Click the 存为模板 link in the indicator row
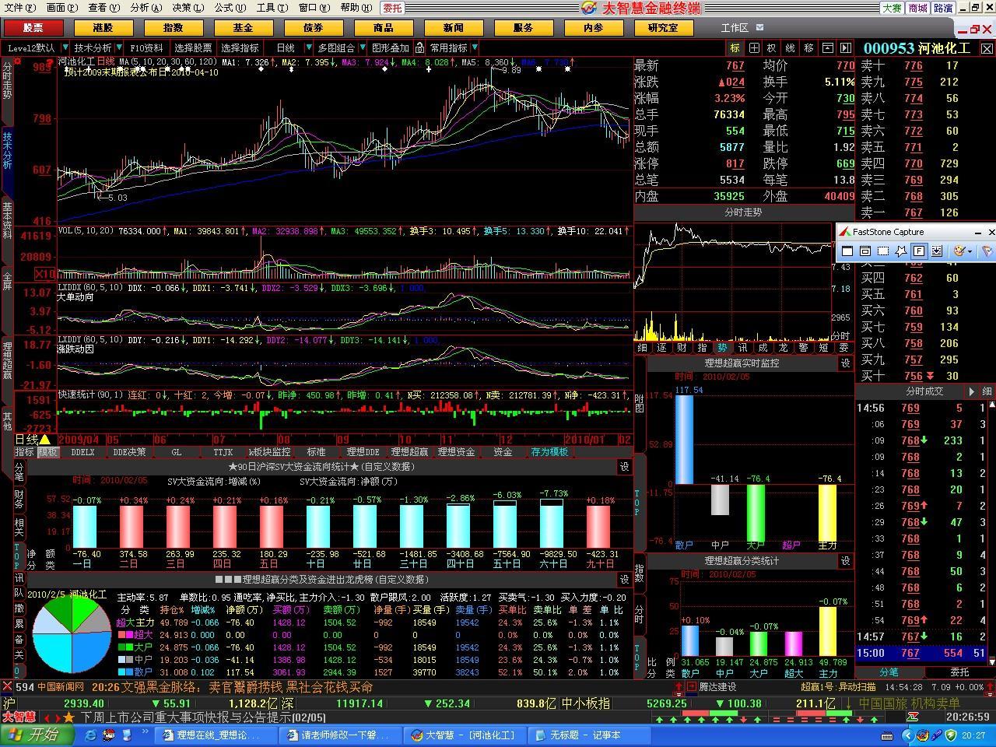This screenshot has width=996, height=747. click(550, 452)
